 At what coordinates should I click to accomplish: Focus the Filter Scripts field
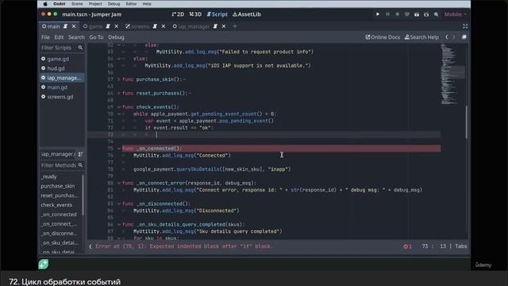point(62,48)
